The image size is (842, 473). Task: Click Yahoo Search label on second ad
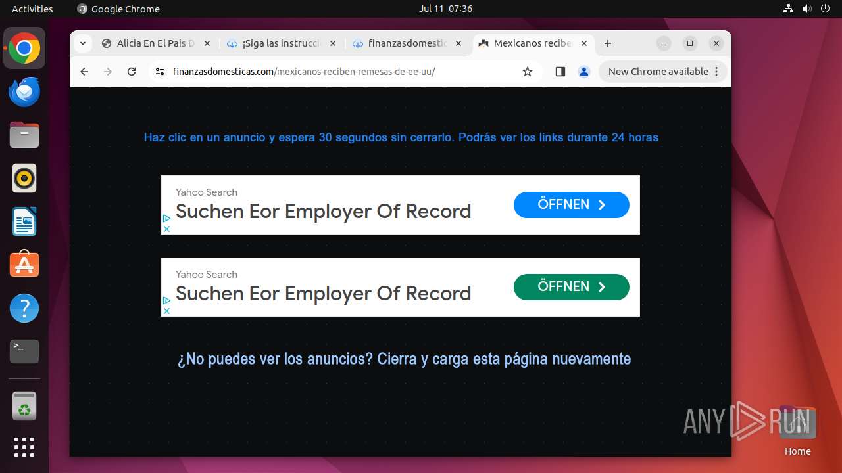click(207, 275)
